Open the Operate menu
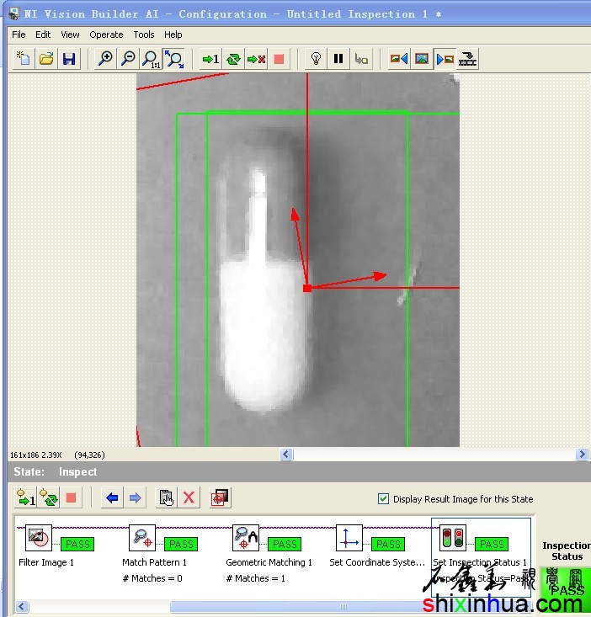 pos(106,35)
